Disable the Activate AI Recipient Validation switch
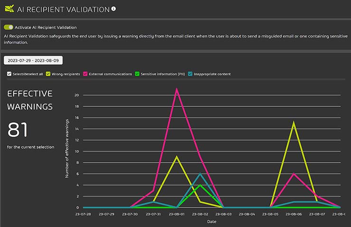351x227 pixels. click(x=9, y=28)
